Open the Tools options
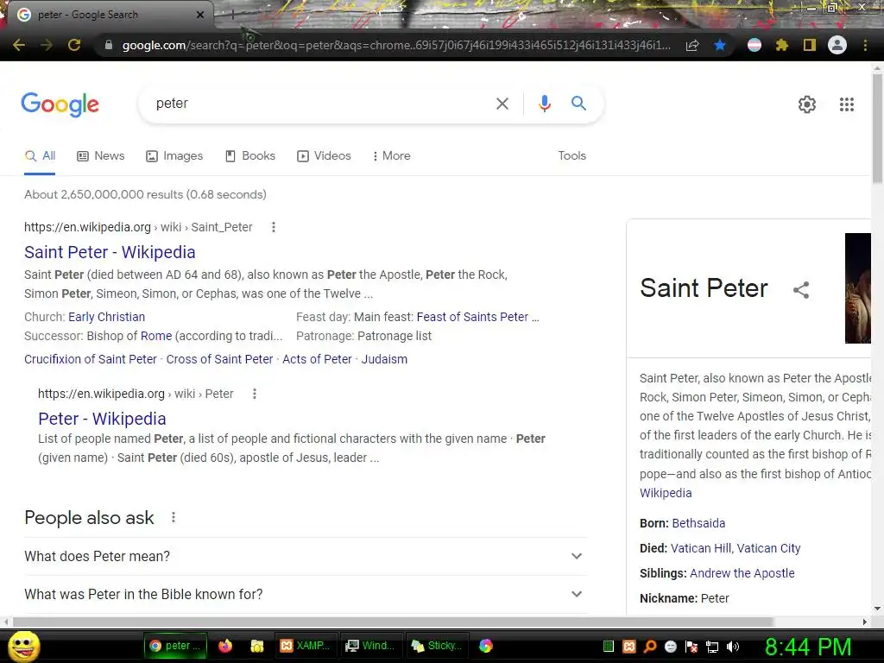The image size is (884, 663). click(571, 156)
